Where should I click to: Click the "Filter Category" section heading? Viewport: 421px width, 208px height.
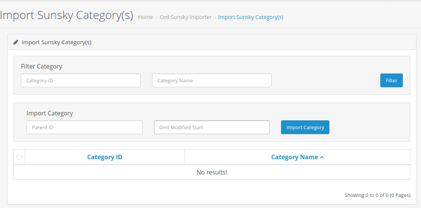point(41,66)
